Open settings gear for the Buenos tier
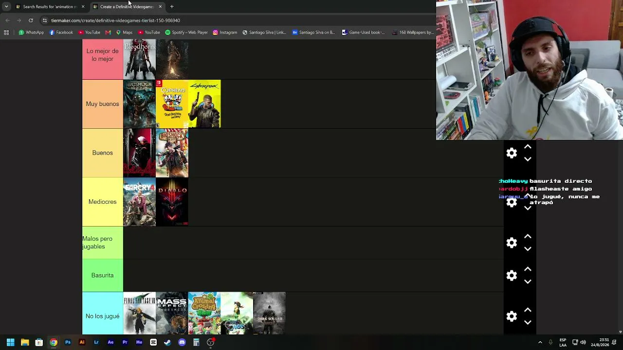 tap(512, 153)
